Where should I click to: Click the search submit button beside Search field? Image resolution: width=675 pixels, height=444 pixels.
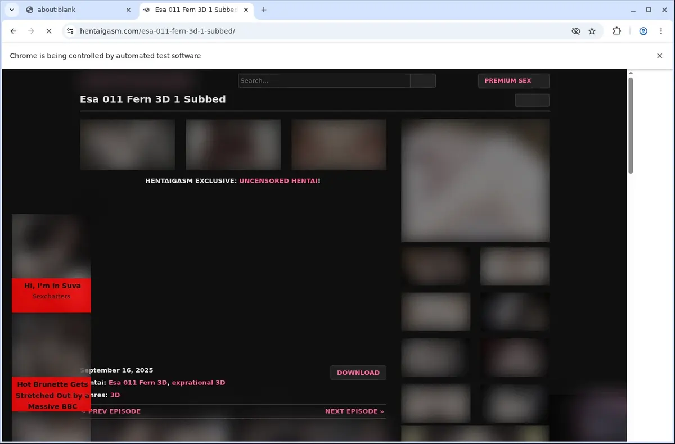[423, 81]
